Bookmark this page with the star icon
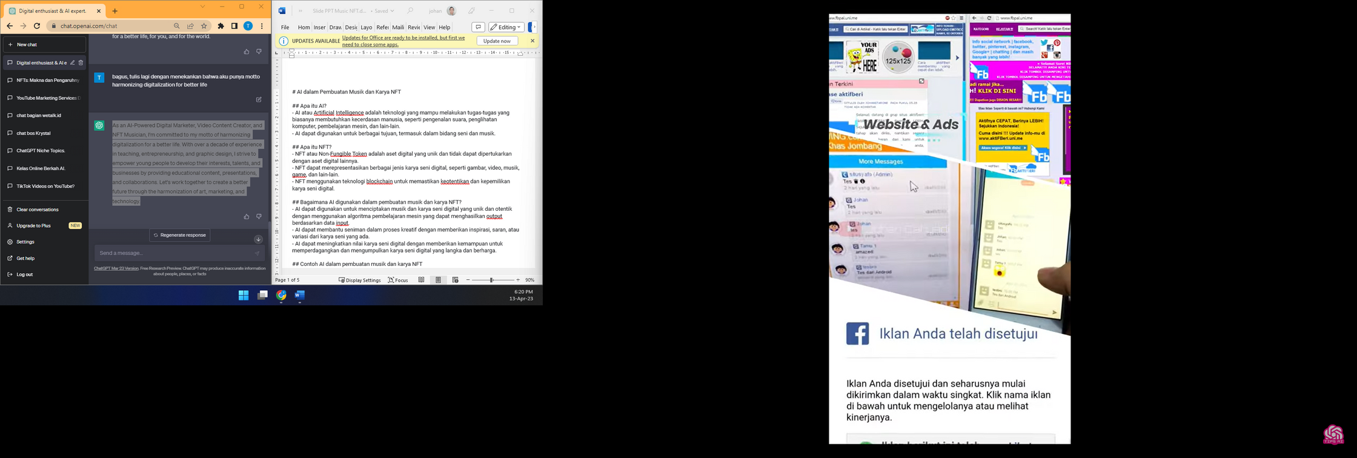The height and width of the screenshot is (458, 1357). (205, 27)
